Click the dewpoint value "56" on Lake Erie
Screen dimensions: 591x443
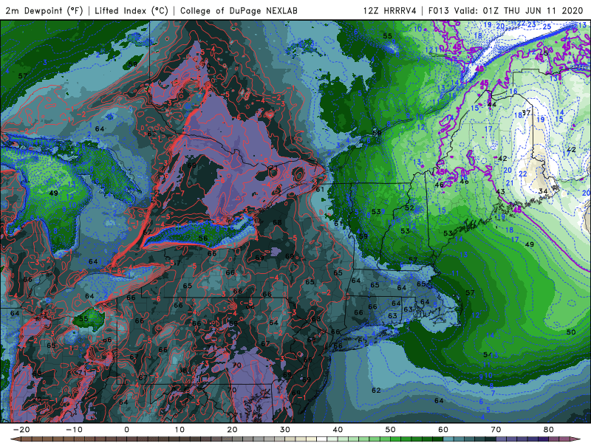[x=203, y=238]
